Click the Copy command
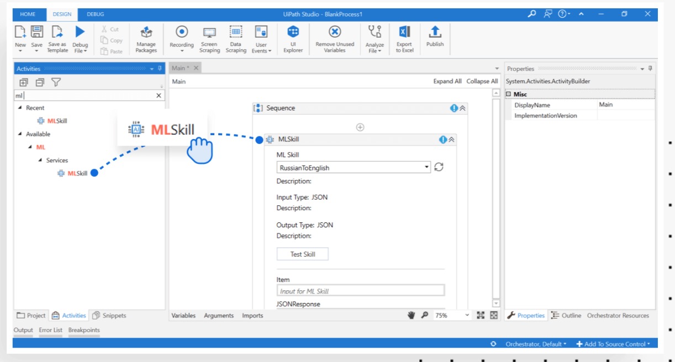The width and height of the screenshot is (675, 362). tap(111, 40)
